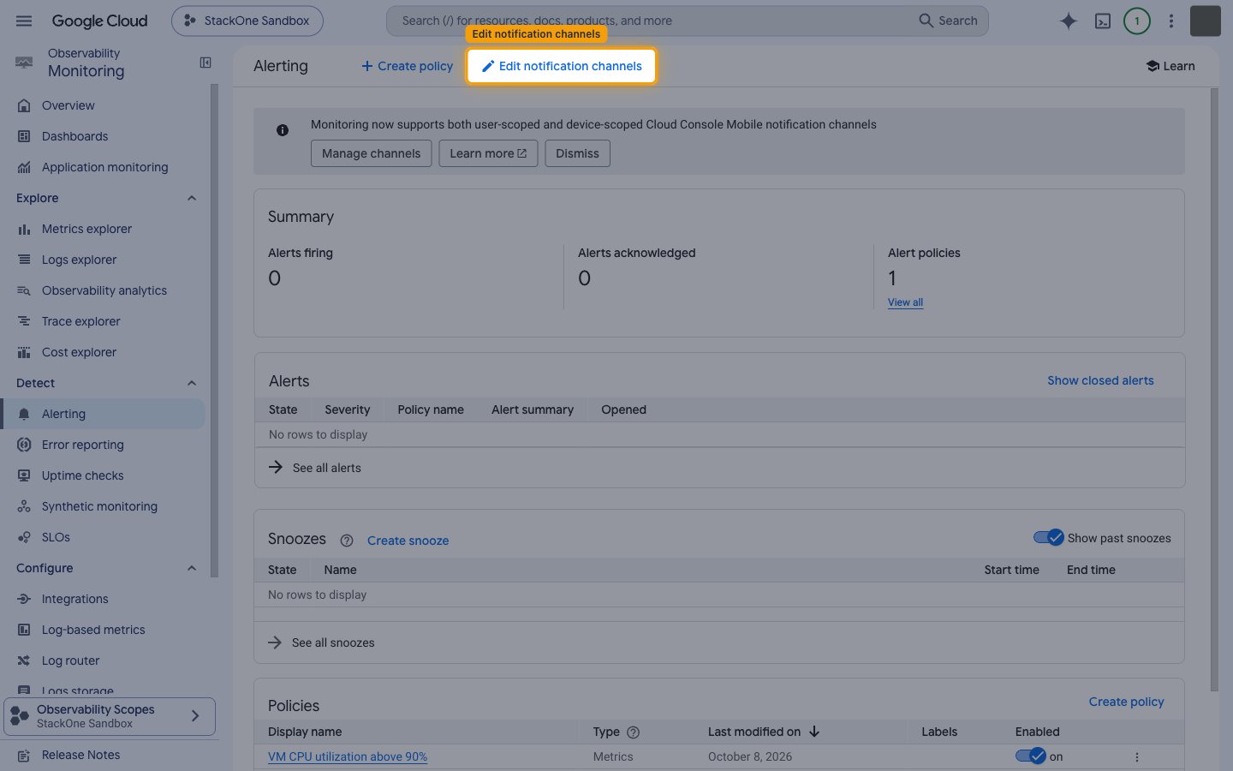
Task: Click the Dashboards sidebar icon
Action: (x=24, y=136)
